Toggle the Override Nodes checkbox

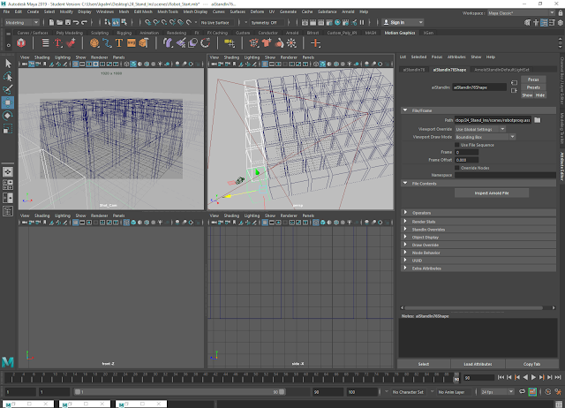pyautogui.click(x=456, y=167)
